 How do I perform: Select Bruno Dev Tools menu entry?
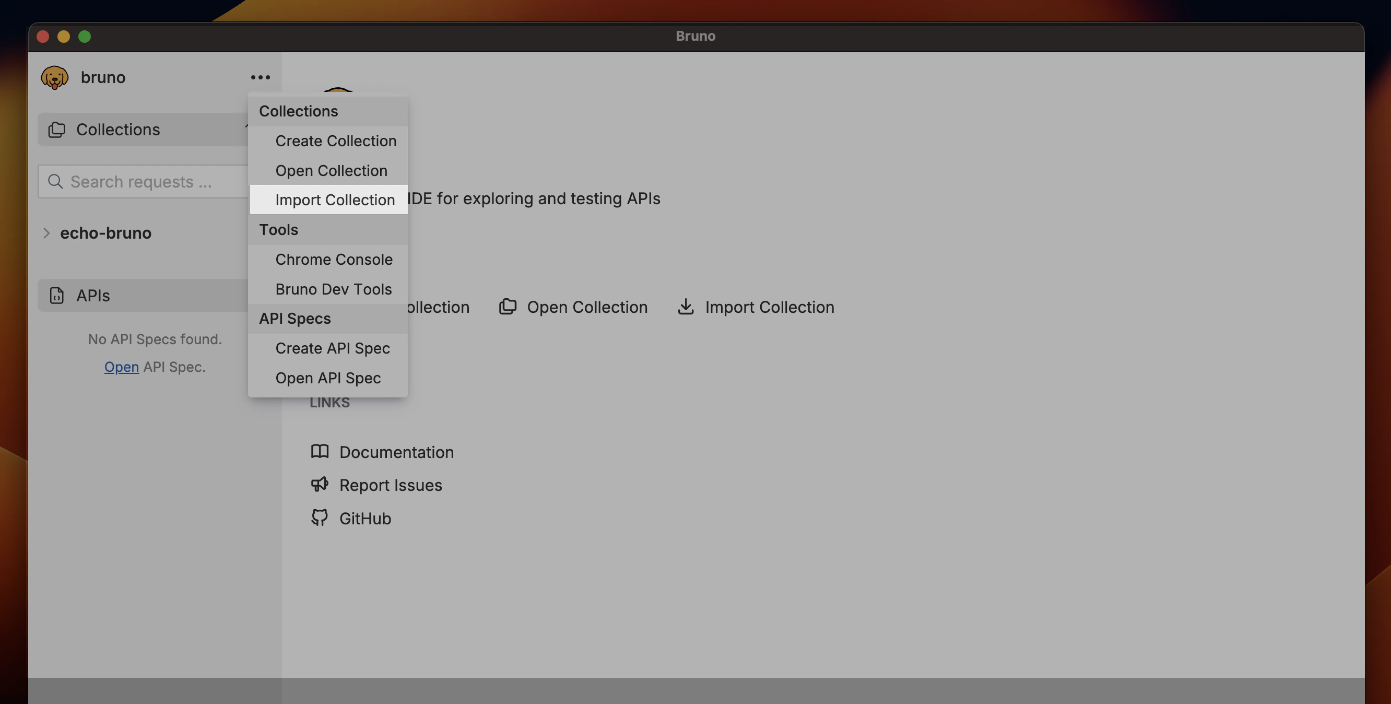[x=333, y=289]
